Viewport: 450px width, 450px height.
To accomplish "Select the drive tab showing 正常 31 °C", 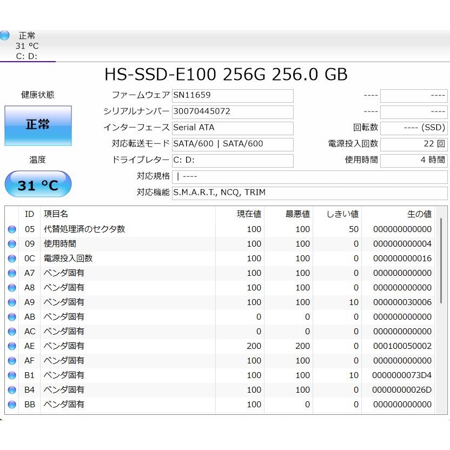I will [28, 46].
